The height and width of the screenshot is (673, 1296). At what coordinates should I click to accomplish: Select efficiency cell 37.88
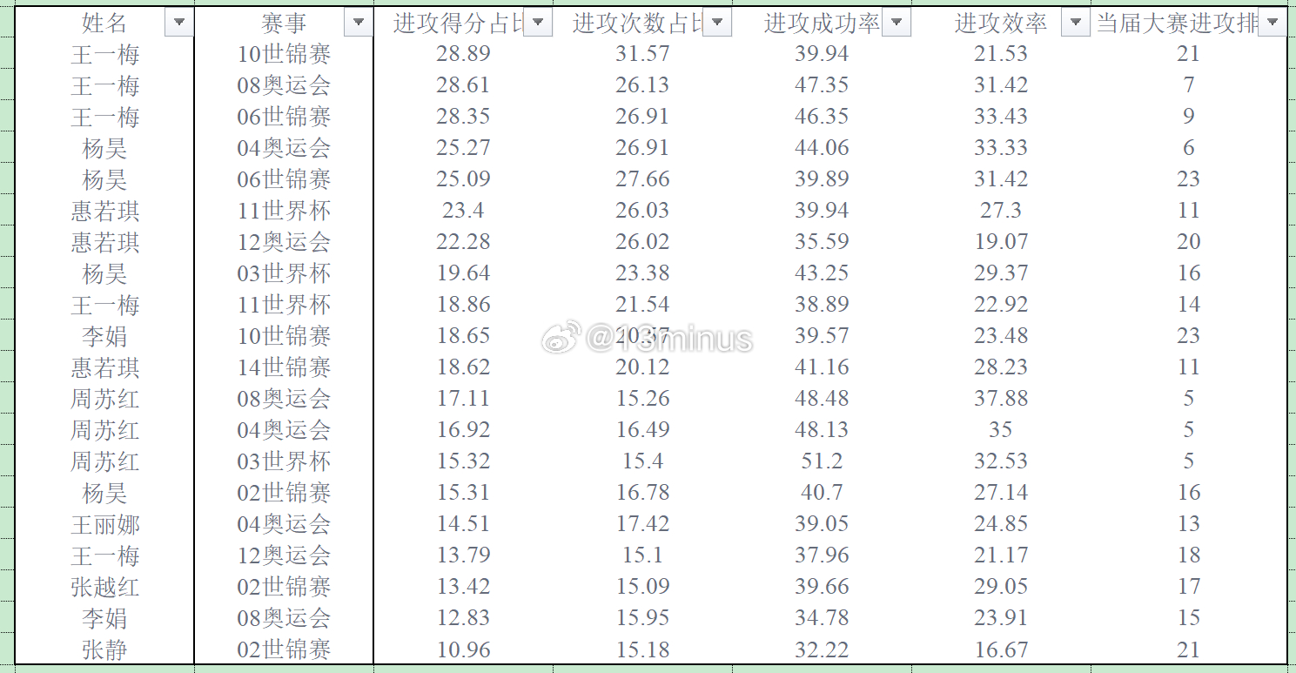(x=1001, y=399)
